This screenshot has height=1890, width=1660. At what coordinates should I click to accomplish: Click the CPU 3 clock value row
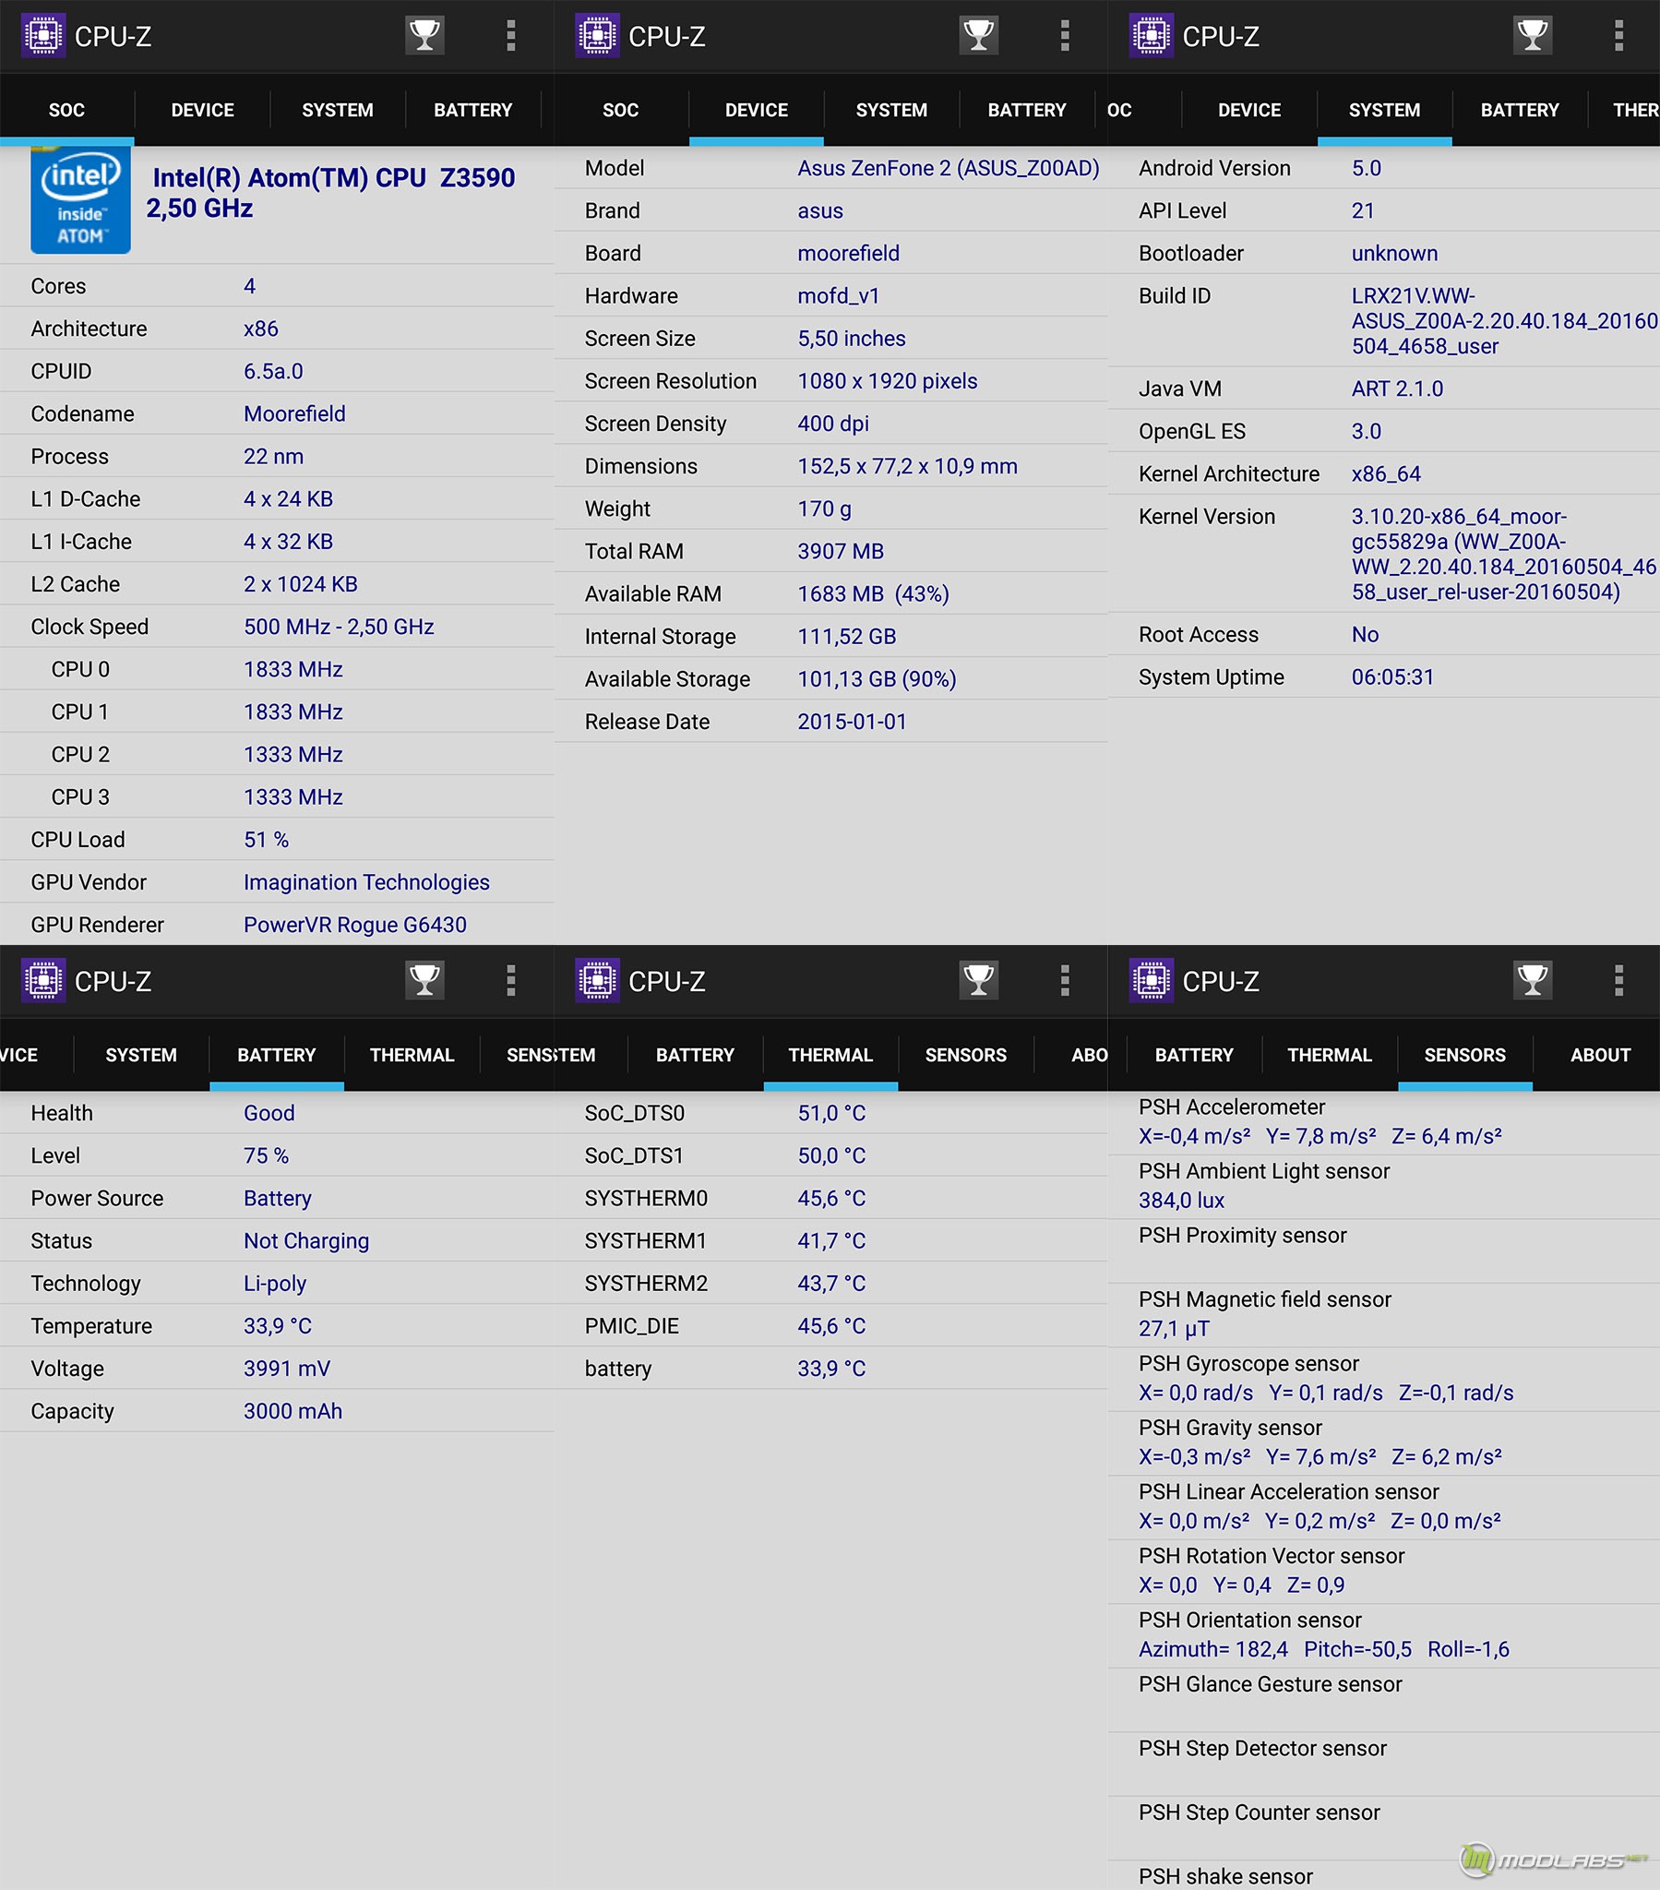point(277,797)
